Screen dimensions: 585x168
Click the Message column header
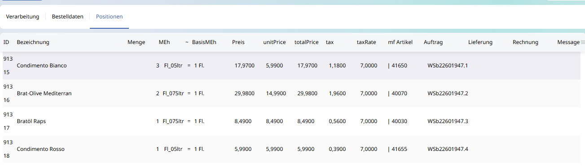[568, 42]
